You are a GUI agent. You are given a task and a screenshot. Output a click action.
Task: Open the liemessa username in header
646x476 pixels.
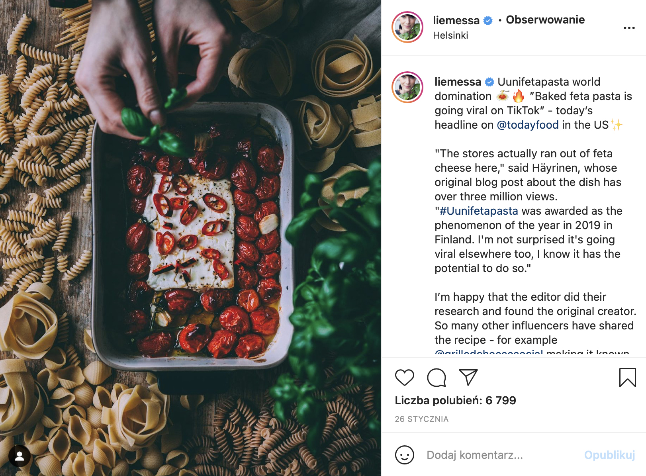tap(456, 20)
